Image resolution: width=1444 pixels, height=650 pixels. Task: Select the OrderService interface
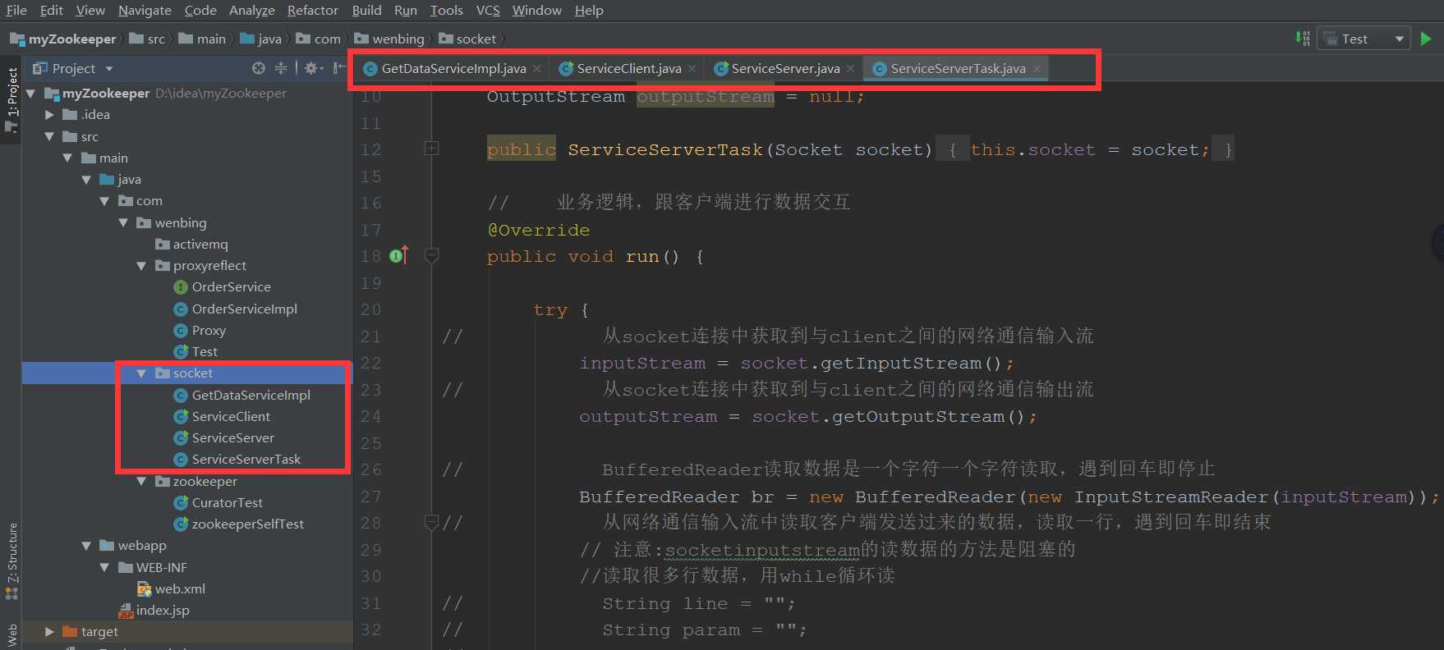pyautogui.click(x=222, y=287)
